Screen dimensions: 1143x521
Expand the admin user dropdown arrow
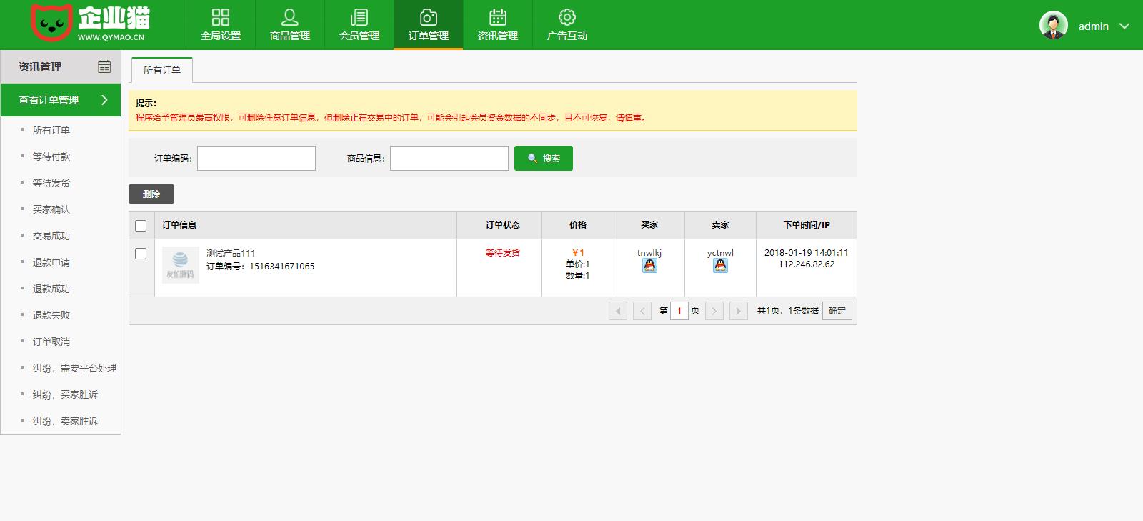[x=1124, y=26]
